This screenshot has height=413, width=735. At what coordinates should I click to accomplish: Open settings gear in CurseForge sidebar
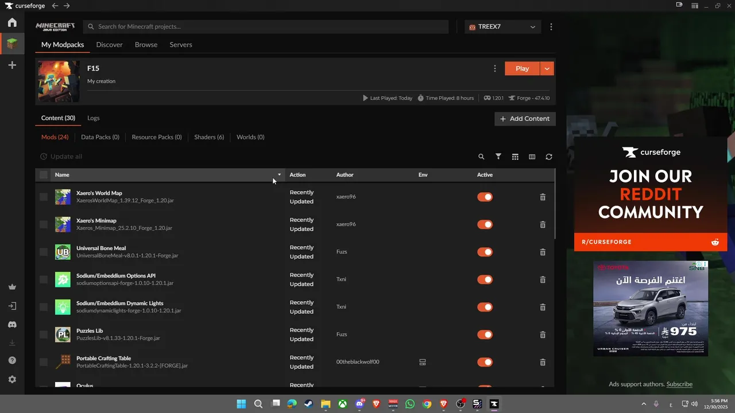[12, 379]
